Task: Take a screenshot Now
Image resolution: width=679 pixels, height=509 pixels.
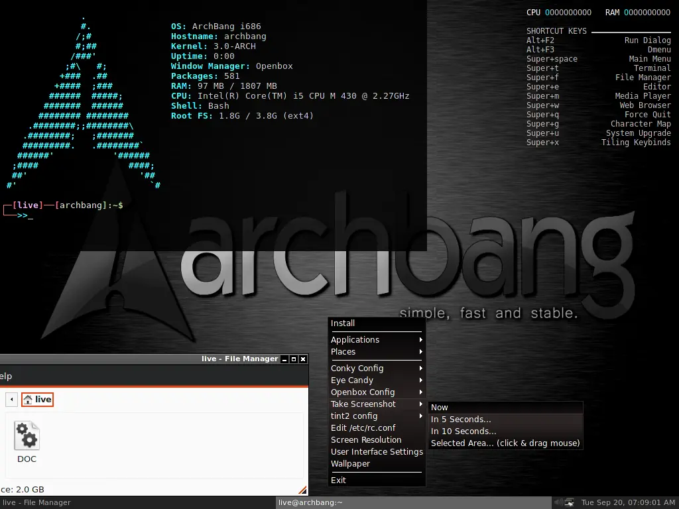Action: click(x=505, y=408)
